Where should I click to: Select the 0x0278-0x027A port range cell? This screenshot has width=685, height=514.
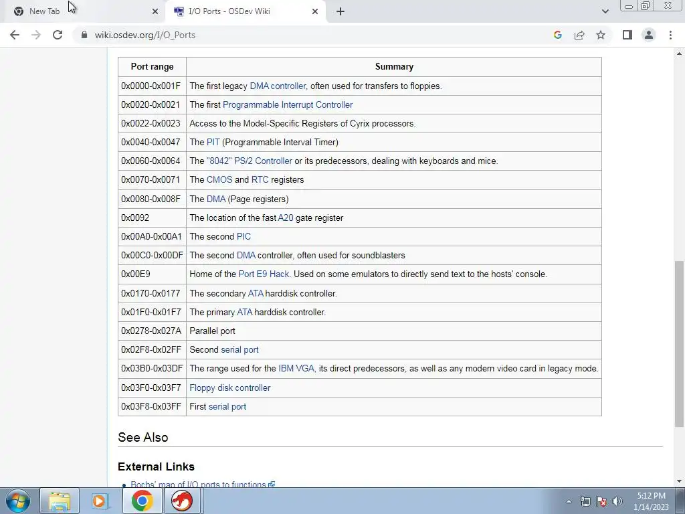coord(152,331)
